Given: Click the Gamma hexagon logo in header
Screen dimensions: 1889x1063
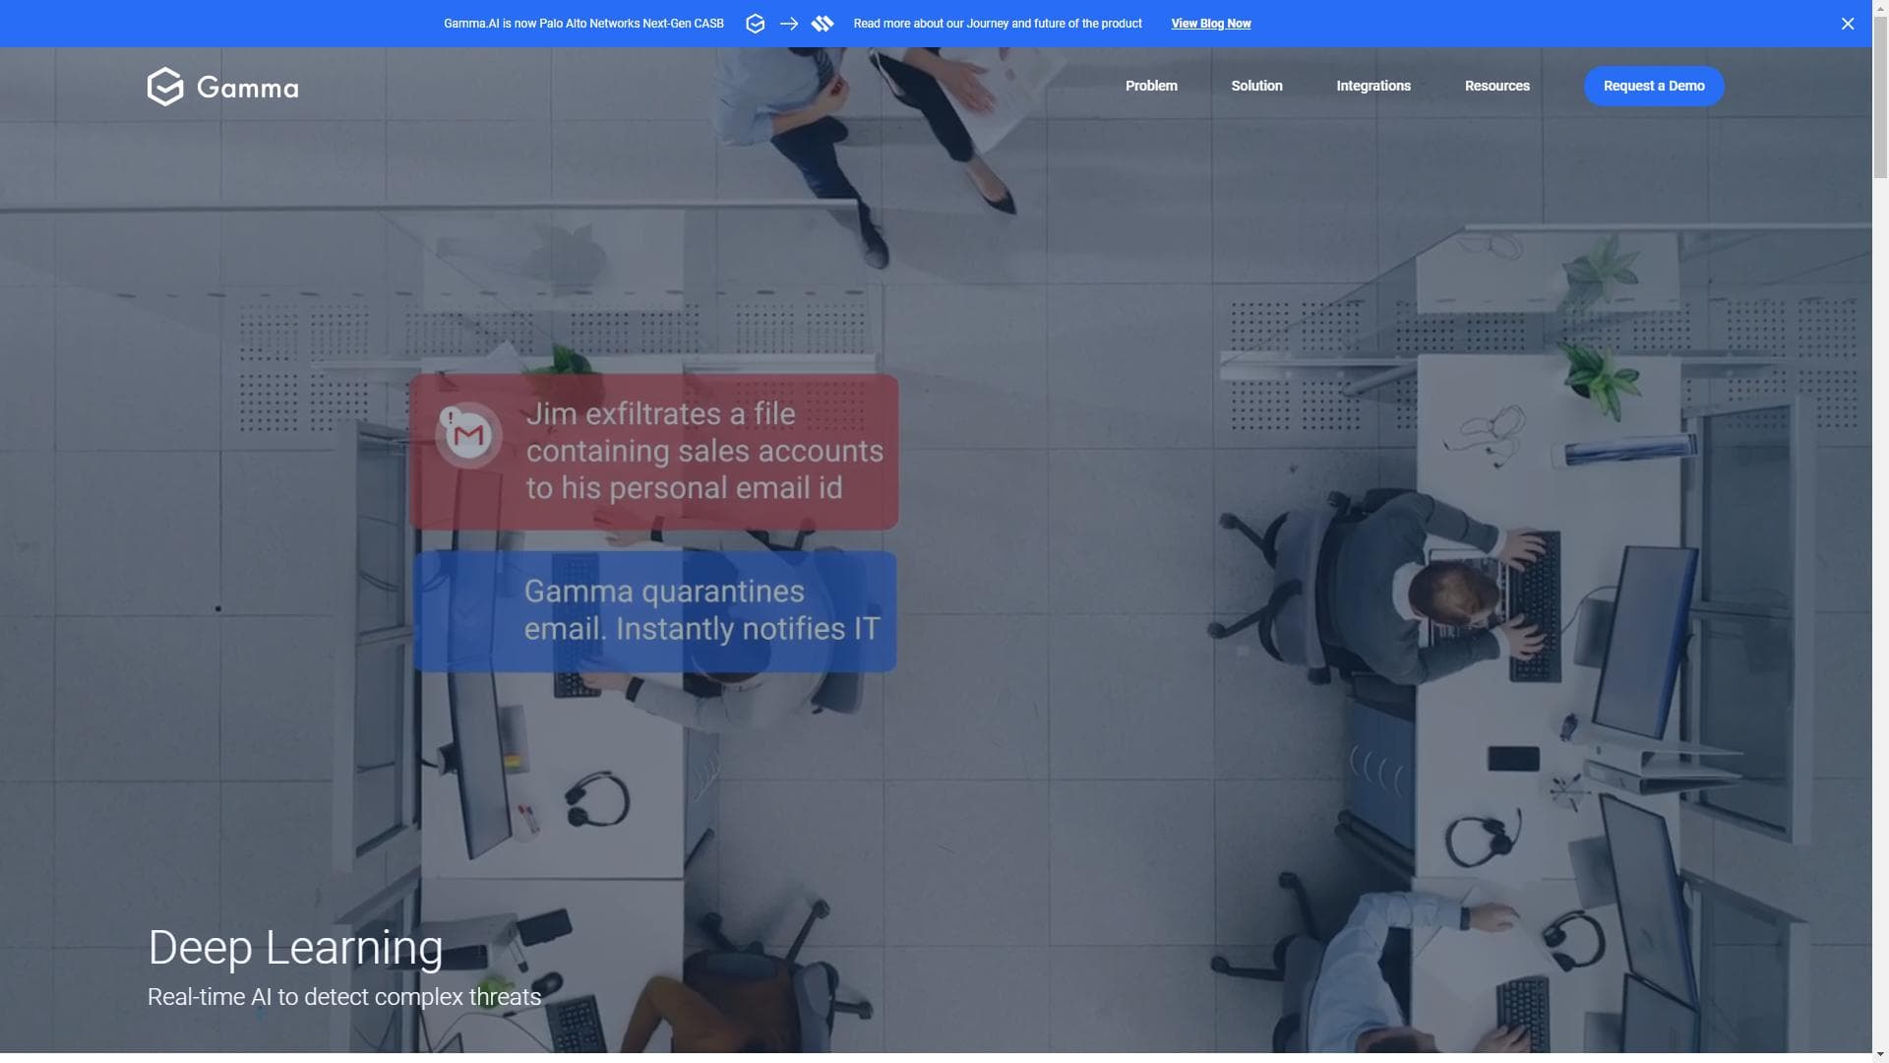Looking at the screenshot, I should pos(165,87).
